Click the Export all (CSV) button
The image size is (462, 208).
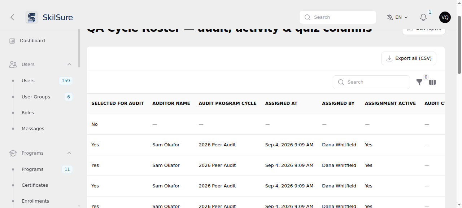(x=409, y=58)
